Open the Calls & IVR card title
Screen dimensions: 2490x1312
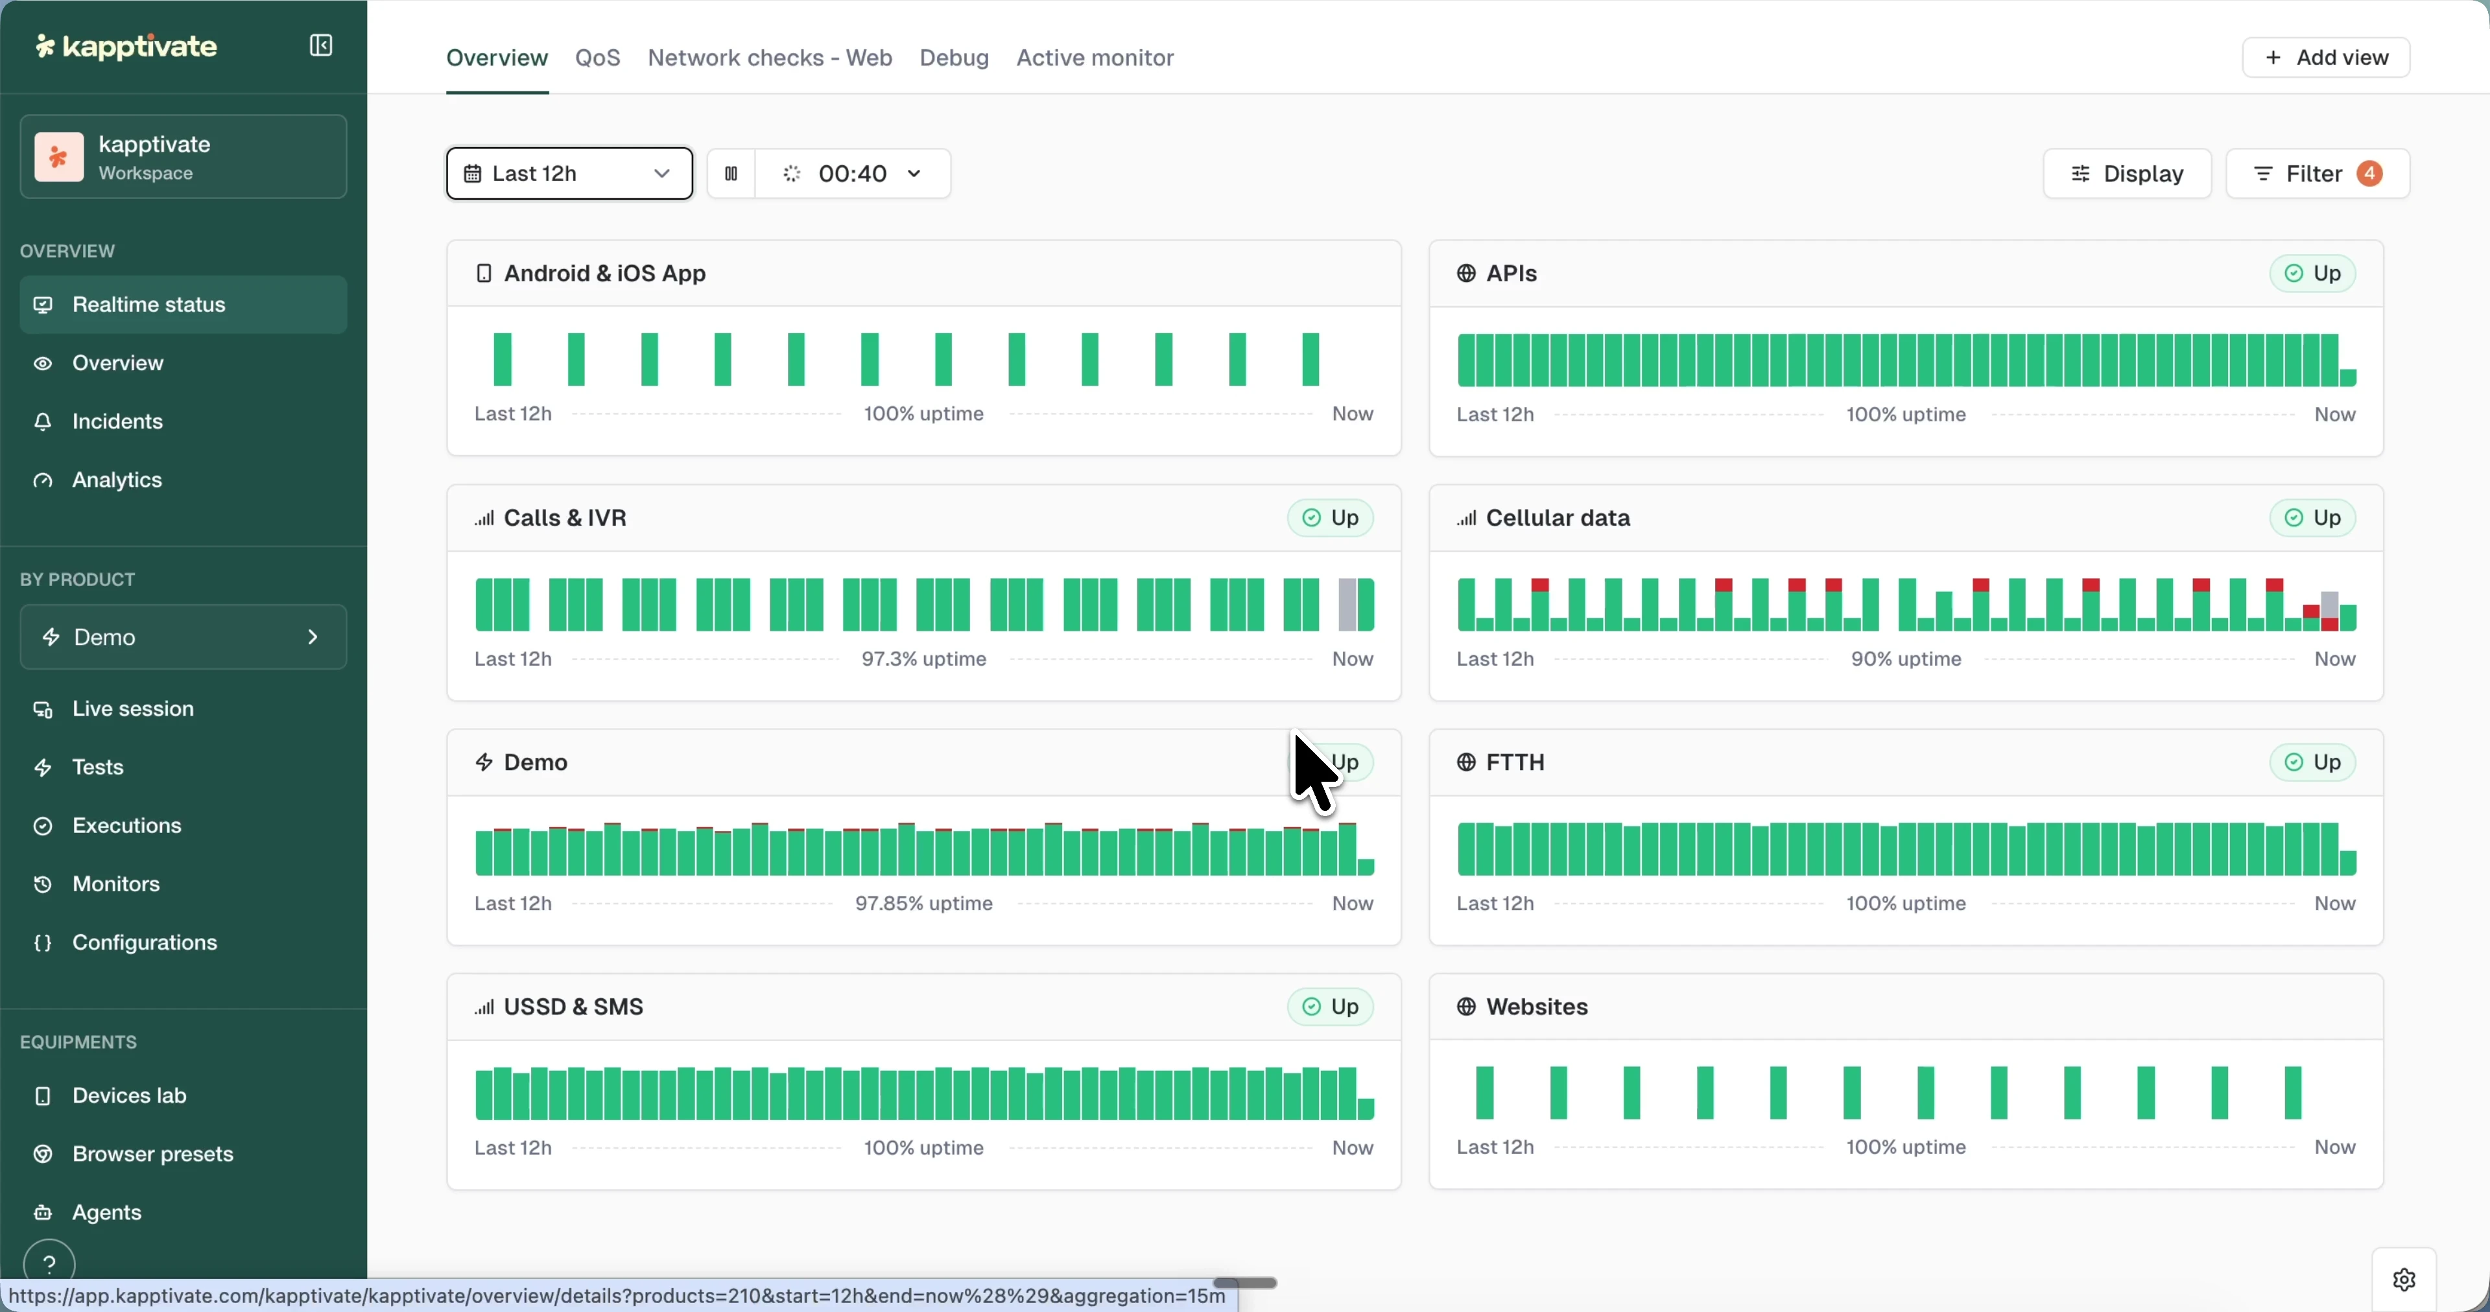click(565, 519)
